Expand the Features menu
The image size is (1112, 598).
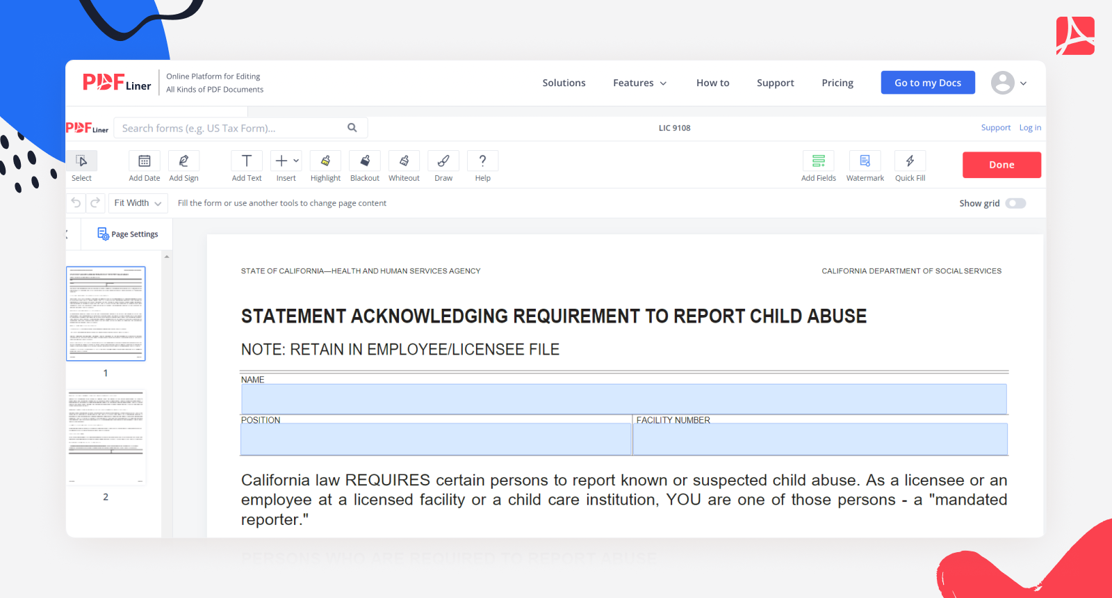(x=639, y=83)
